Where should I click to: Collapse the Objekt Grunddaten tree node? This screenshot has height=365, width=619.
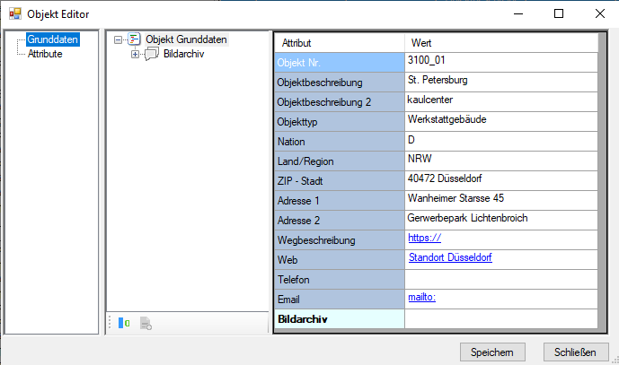click(x=118, y=39)
